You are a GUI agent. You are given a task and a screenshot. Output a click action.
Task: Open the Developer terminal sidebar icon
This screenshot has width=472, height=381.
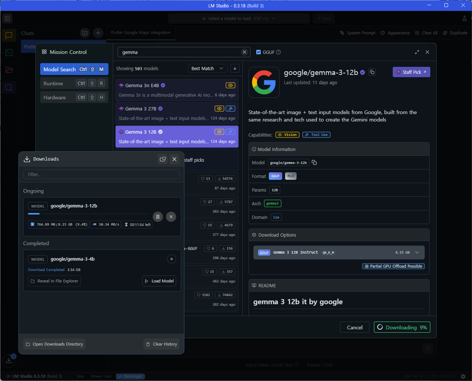click(x=9, y=53)
